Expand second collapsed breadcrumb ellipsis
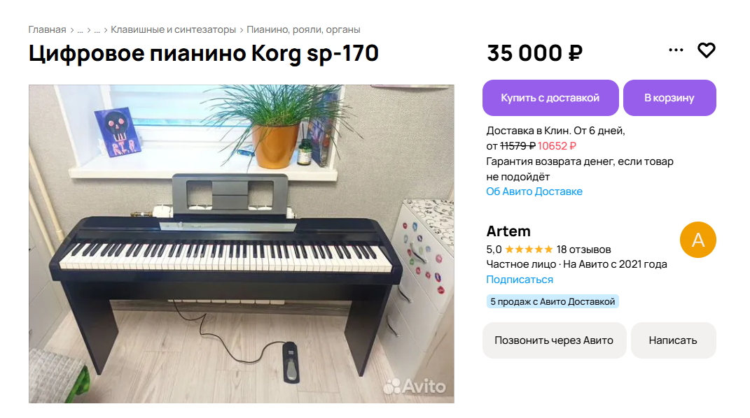 [97, 30]
